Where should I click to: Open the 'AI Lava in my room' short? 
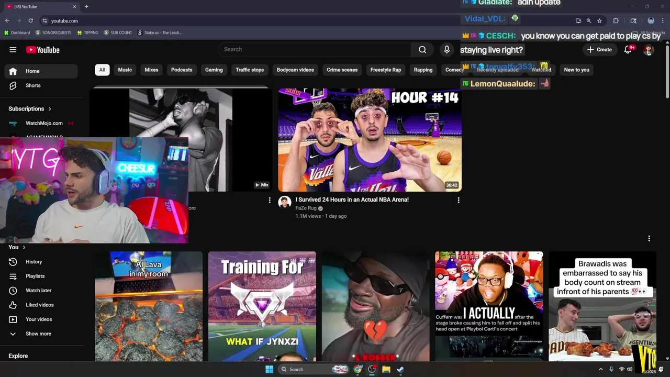(x=149, y=306)
